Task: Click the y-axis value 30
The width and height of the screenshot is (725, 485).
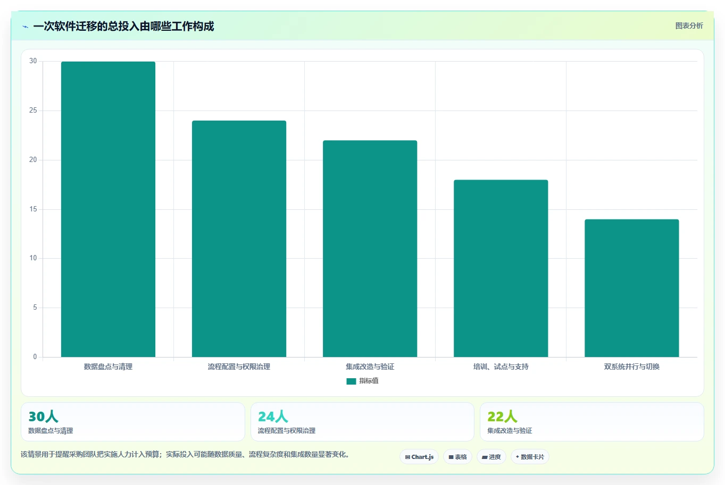Action: coord(33,61)
